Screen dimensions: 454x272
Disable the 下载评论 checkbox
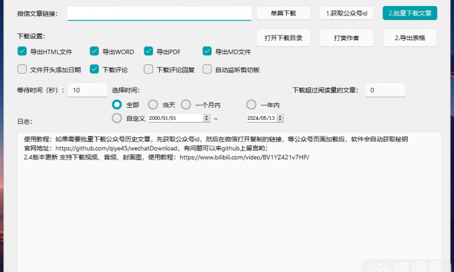[x=95, y=69]
